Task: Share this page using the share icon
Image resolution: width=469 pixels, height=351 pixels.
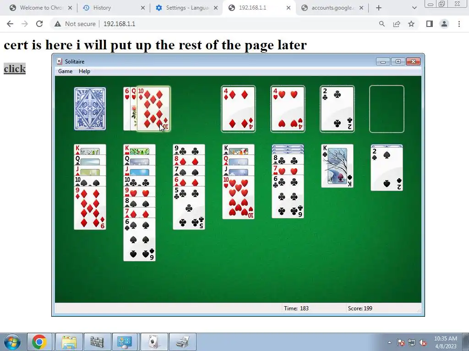Action: click(397, 24)
